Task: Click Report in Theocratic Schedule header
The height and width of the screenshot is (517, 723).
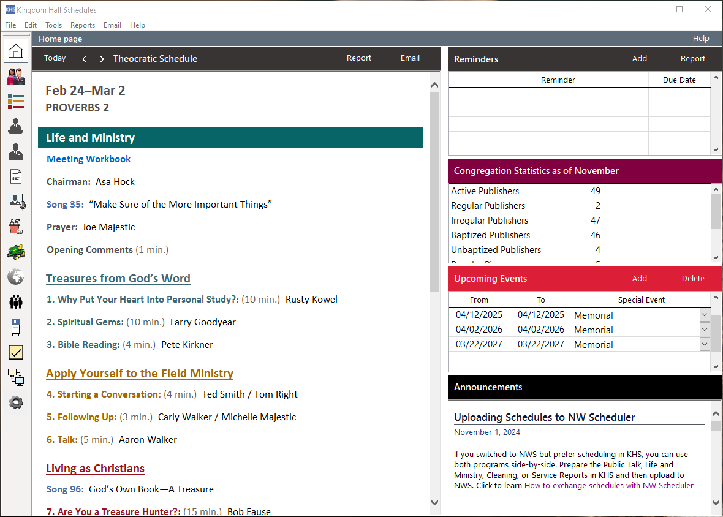Action: [359, 58]
